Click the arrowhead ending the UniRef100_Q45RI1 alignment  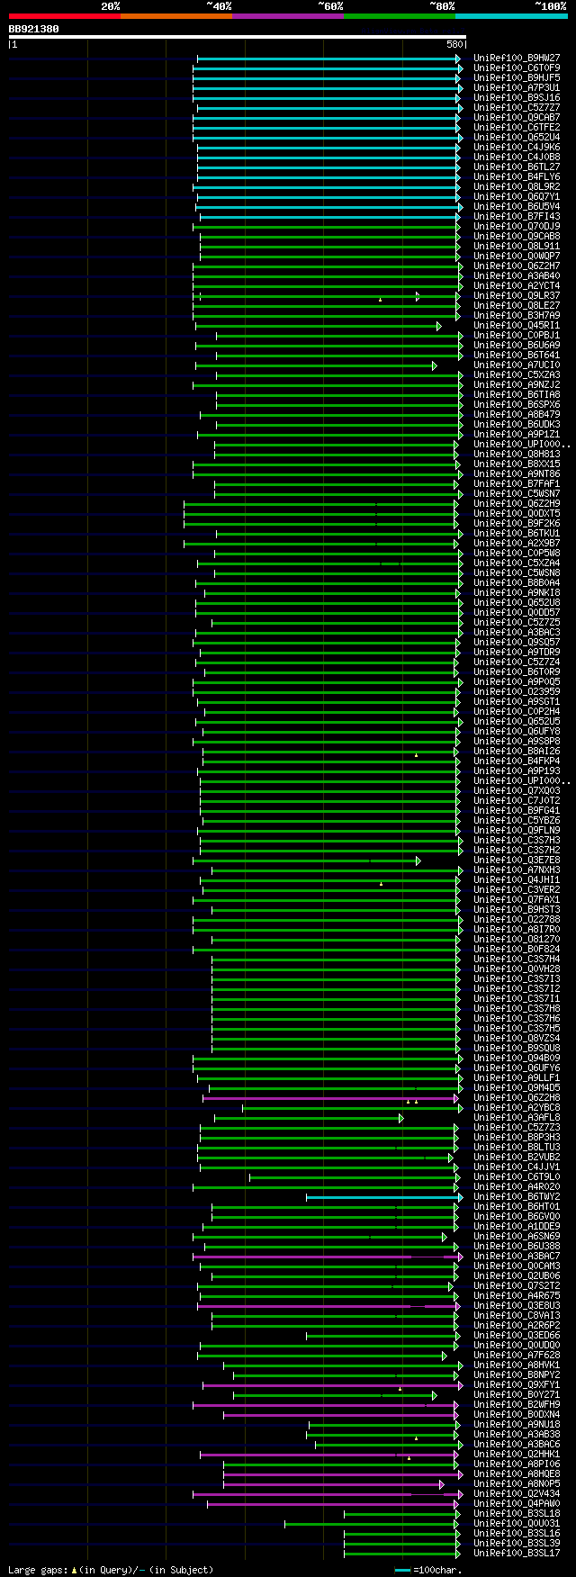pyautogui.click(x=439, y=326)
